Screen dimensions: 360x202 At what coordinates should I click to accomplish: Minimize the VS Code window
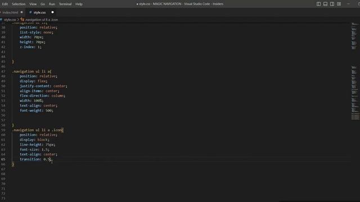pyautogui.click(x=349, y=4)
